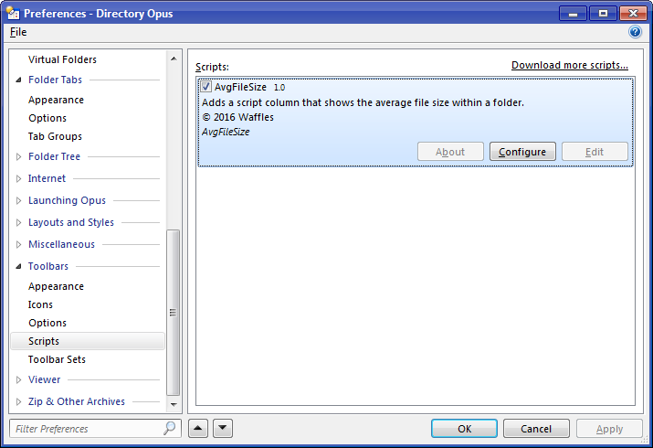Expand the Miscellaneous section
The width and height of the screenshot is (653, 448).
(x=18, y=244)
